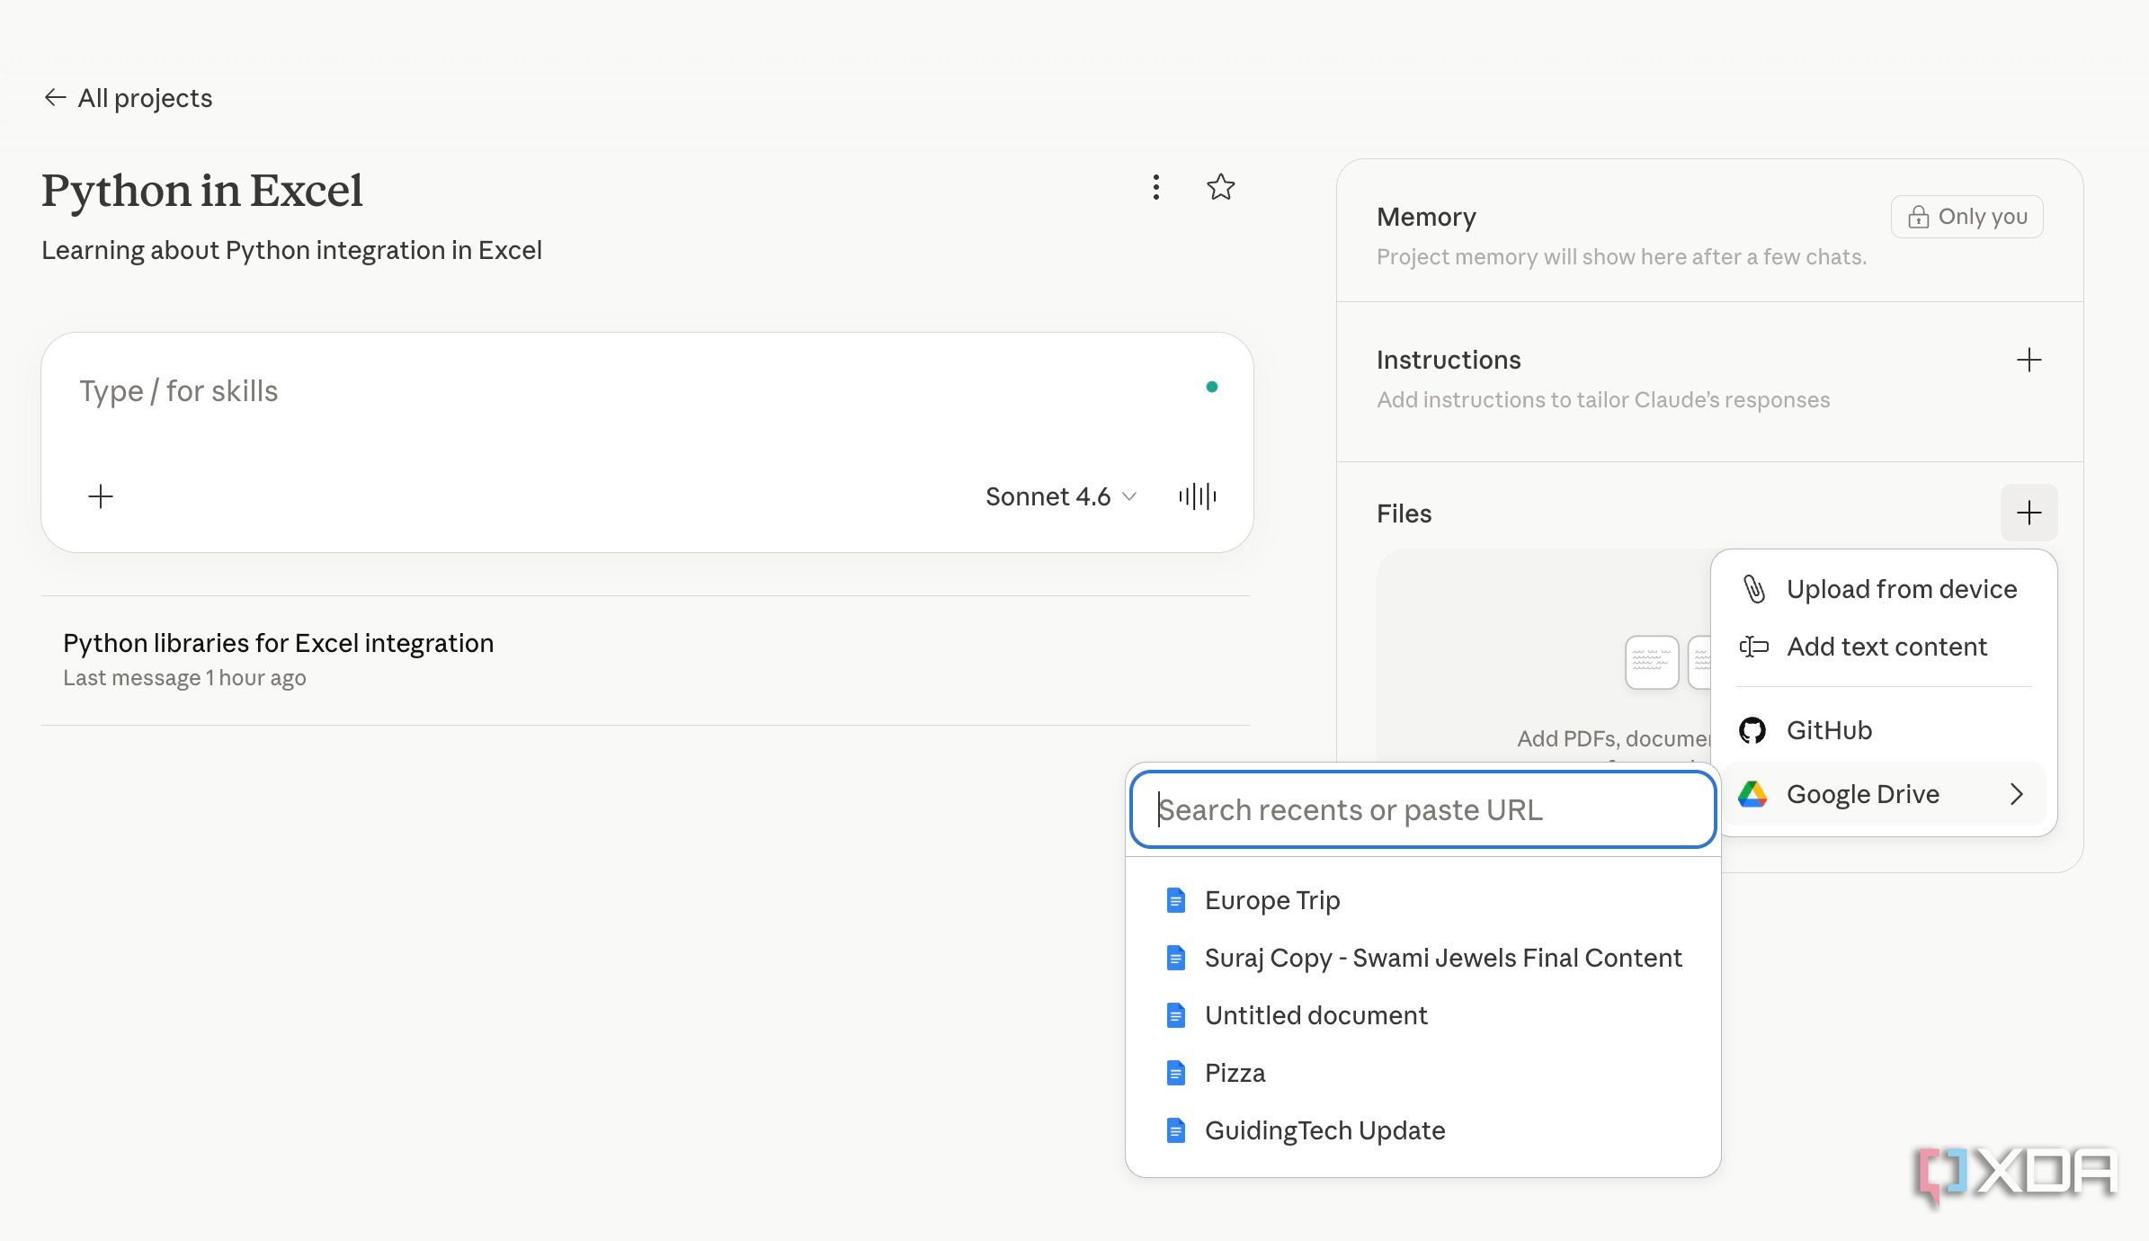The image size is (2149, 1241).
Task: Click the Google Drive triangle logo
Action: pyautogui.click(x=1752, y=794)
